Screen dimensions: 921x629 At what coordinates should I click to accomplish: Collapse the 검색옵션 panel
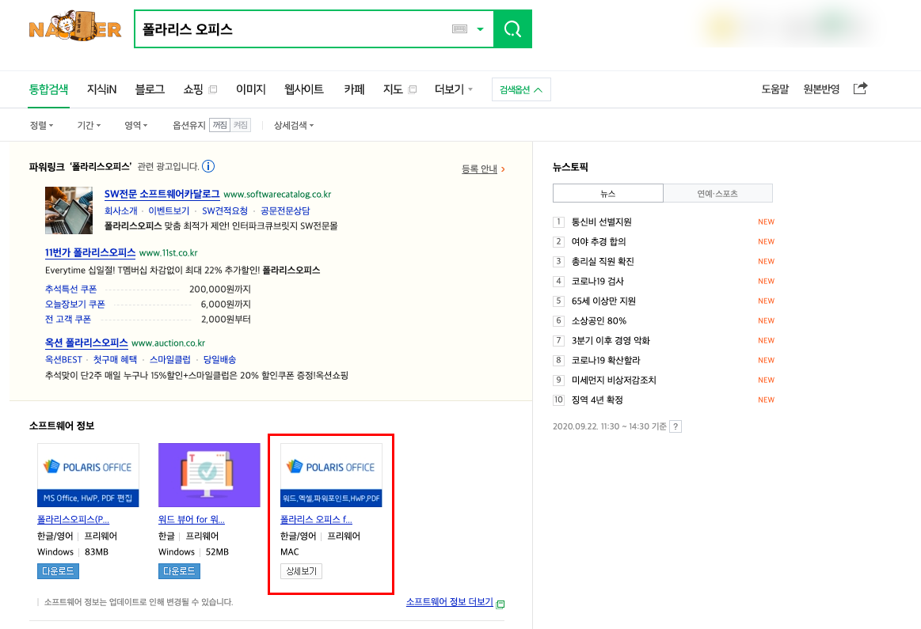[x=521, y=89]
